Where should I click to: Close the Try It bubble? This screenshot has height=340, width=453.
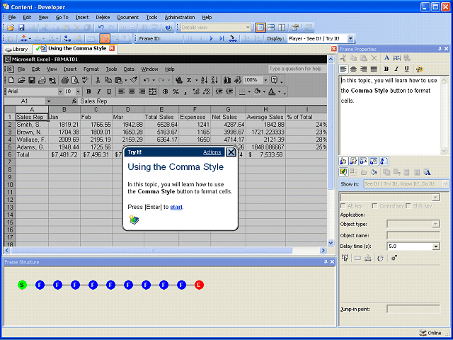coord(231,152)
